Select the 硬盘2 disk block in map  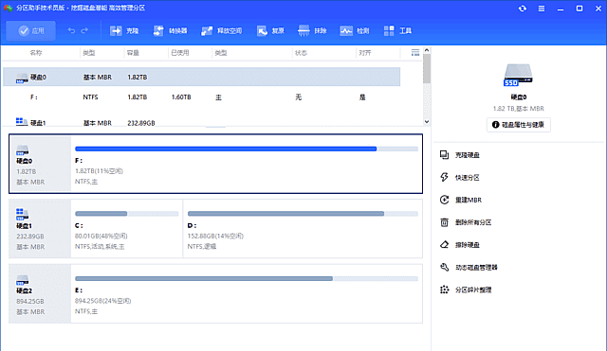point(40,293)
